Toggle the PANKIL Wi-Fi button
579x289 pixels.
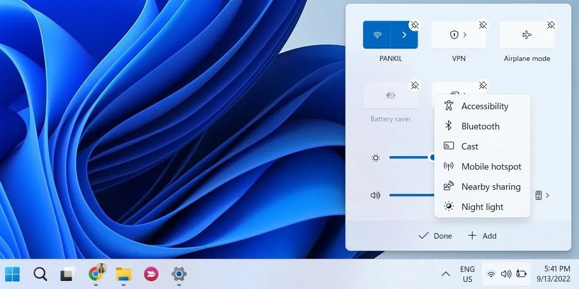377,35
